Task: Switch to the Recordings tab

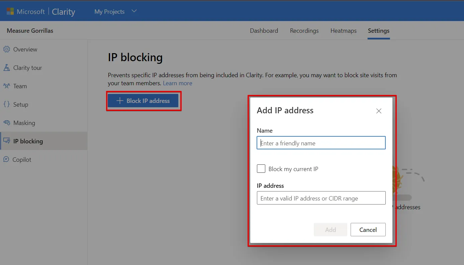Action: coord(304,31)
